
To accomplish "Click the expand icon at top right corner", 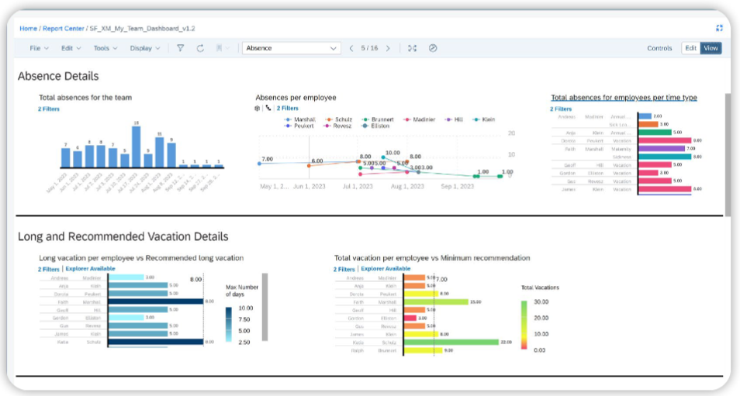I will click(x=719, y=28).
